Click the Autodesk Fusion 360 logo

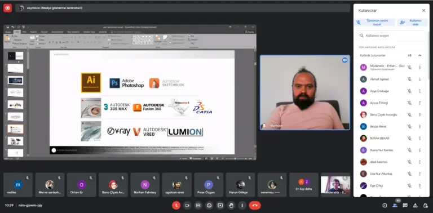(149, 107)
